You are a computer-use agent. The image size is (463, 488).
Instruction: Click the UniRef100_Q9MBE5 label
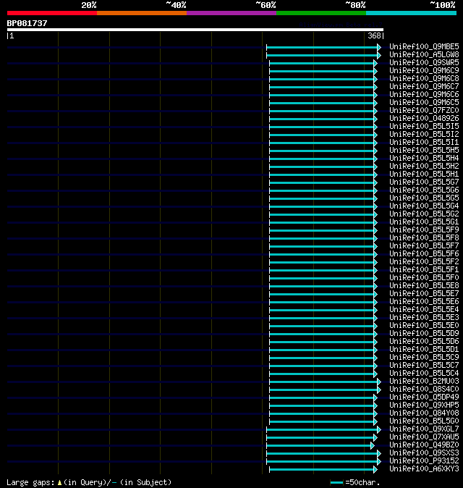pyautogui.click(x=424, y=46)
